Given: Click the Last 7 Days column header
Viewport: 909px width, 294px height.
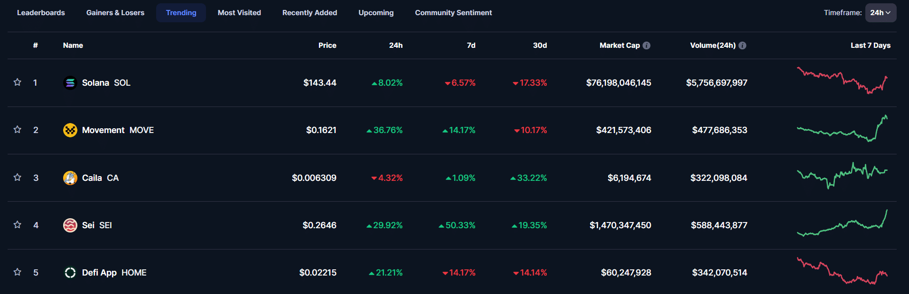Looking at the screenshot, I should point(871,45).
